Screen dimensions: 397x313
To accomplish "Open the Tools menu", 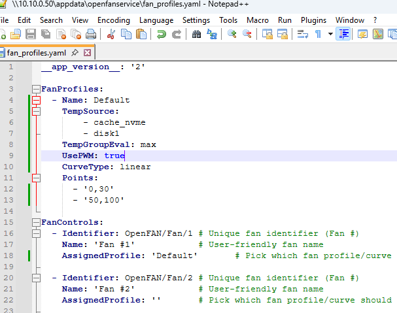I will (x=228, y=20).
